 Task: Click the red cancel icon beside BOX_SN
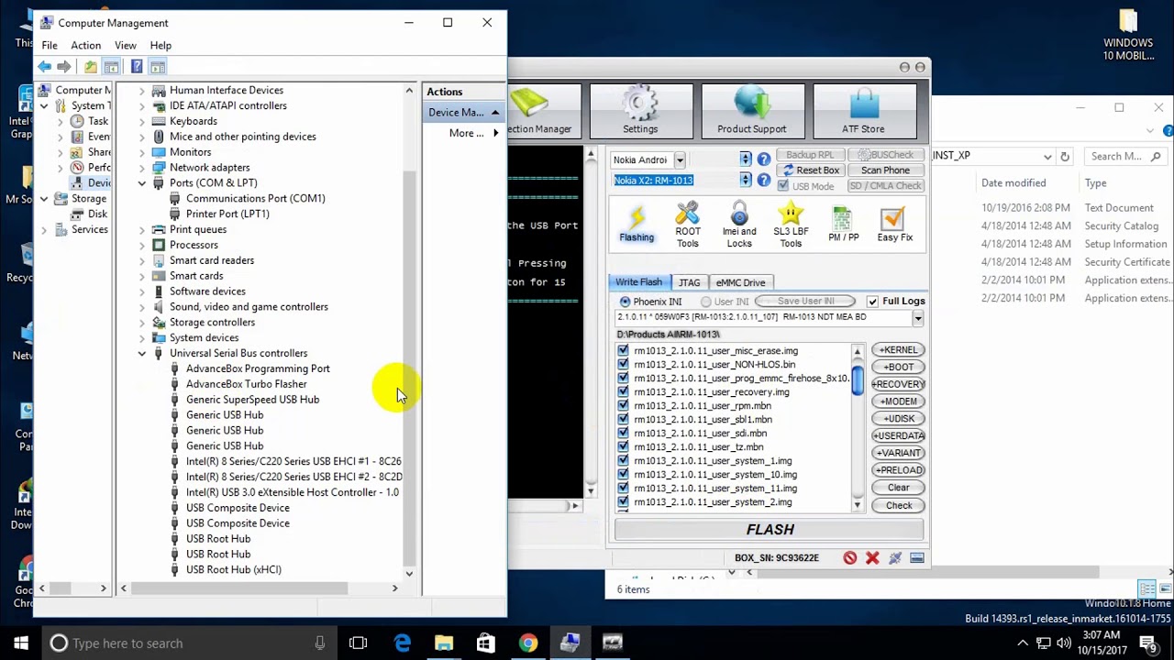[850, 557]
